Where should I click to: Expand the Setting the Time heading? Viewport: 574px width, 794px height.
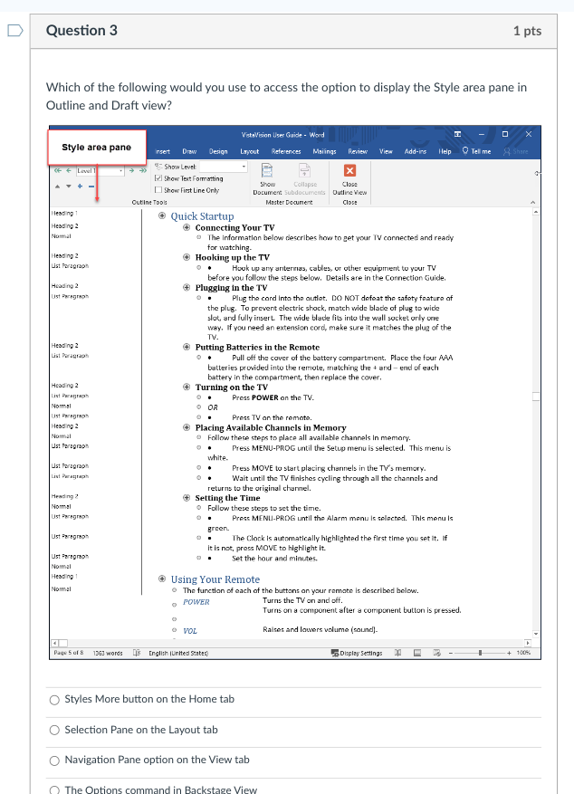pyautogui.click(x=187, y=498)
